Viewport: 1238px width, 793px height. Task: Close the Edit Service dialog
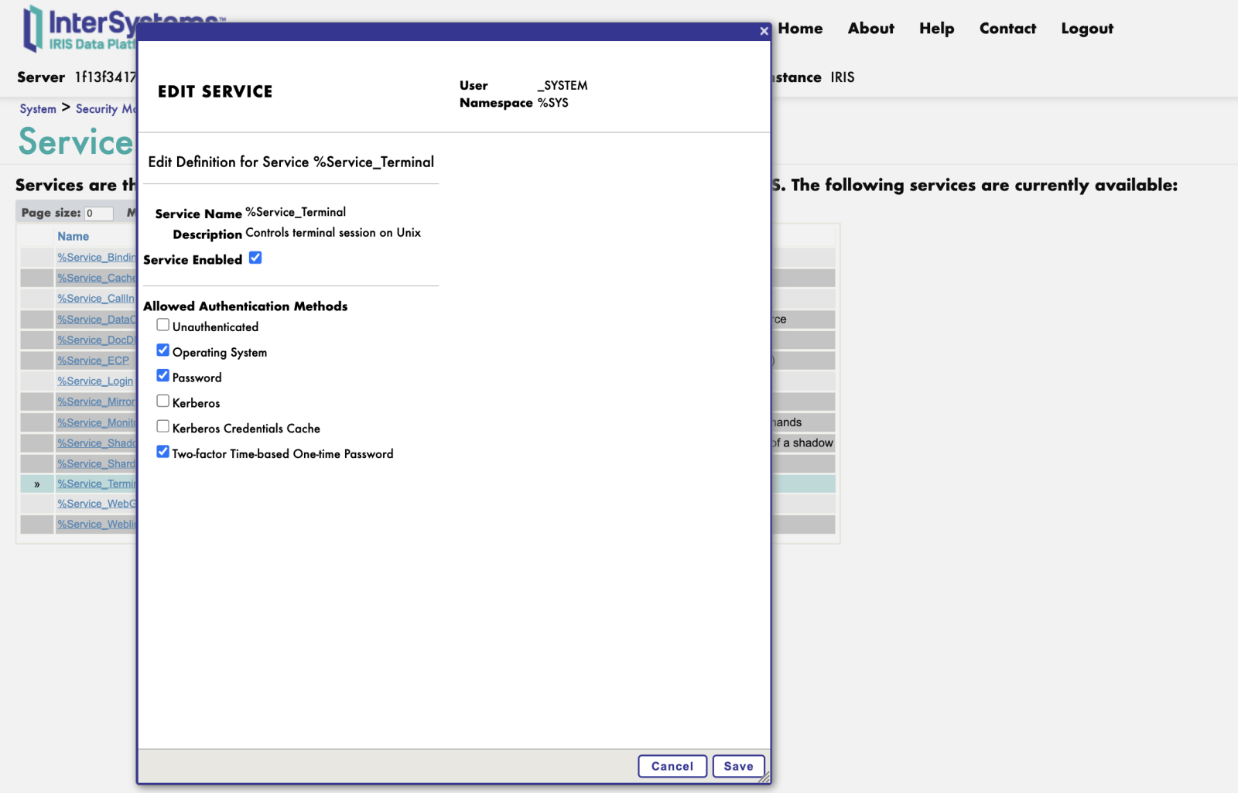pos(764,32)
